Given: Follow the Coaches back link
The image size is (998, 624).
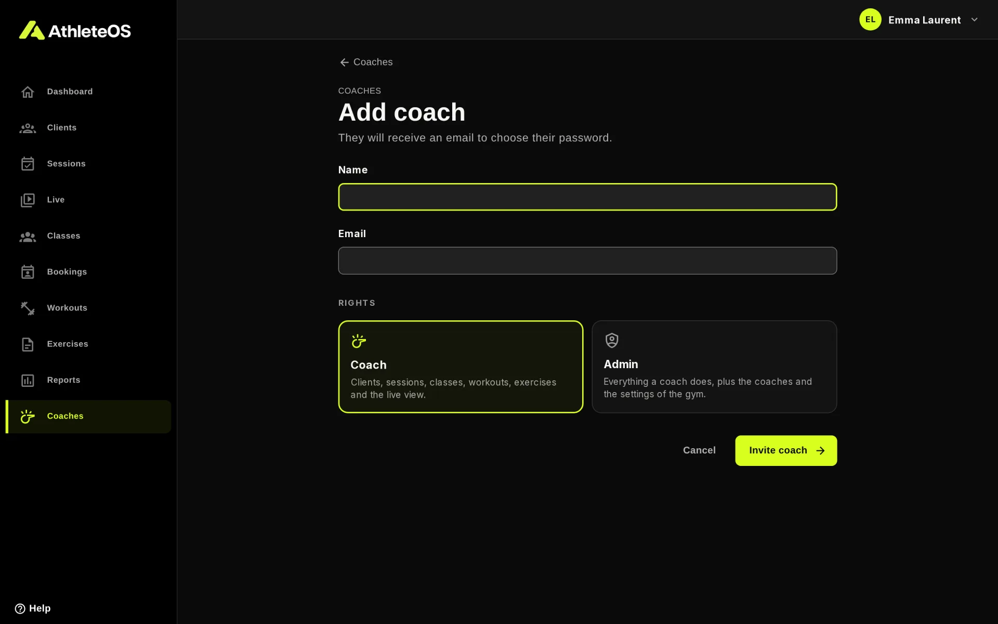Looking at the screenshot, I should click(x=366, y=62).
